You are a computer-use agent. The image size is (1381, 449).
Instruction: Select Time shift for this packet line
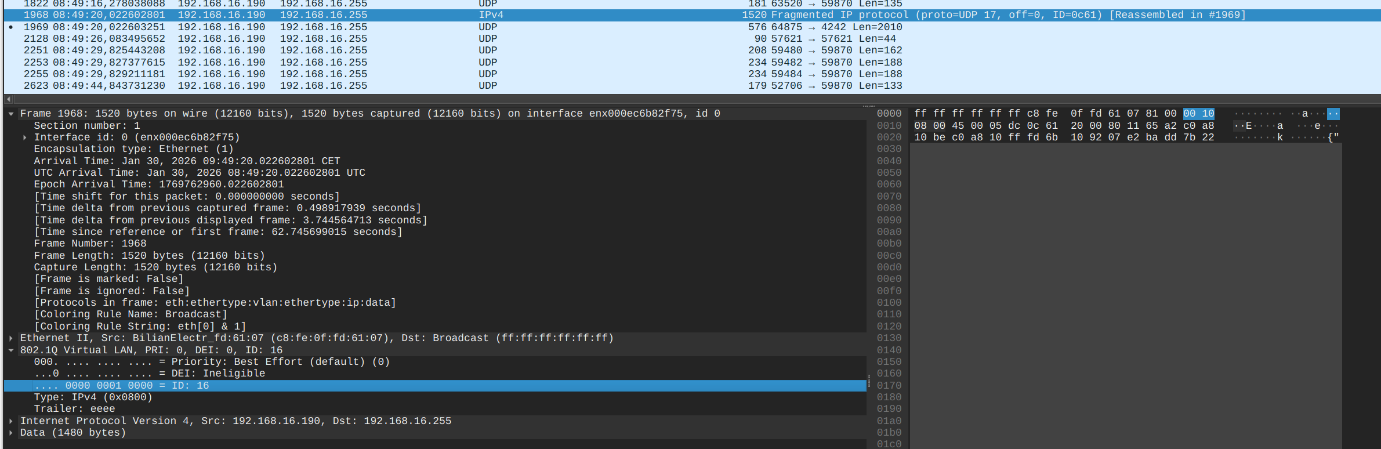tap(187, 197)
